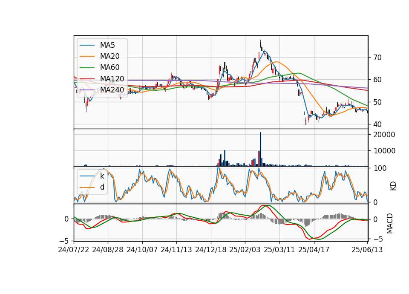Click the 0 tick on the KD axis

pyautogui.click(x=375, y=202)
